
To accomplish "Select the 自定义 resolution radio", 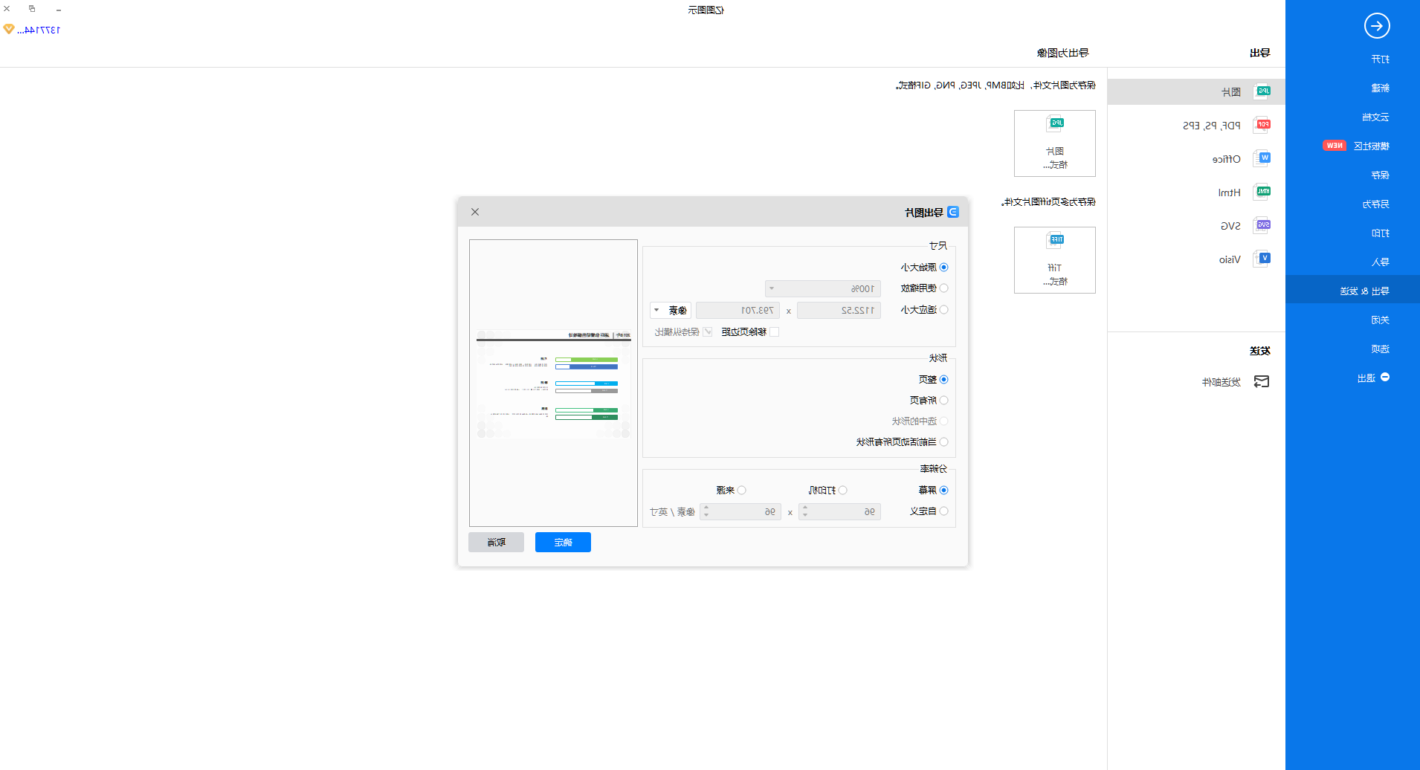I will (944, 511).
